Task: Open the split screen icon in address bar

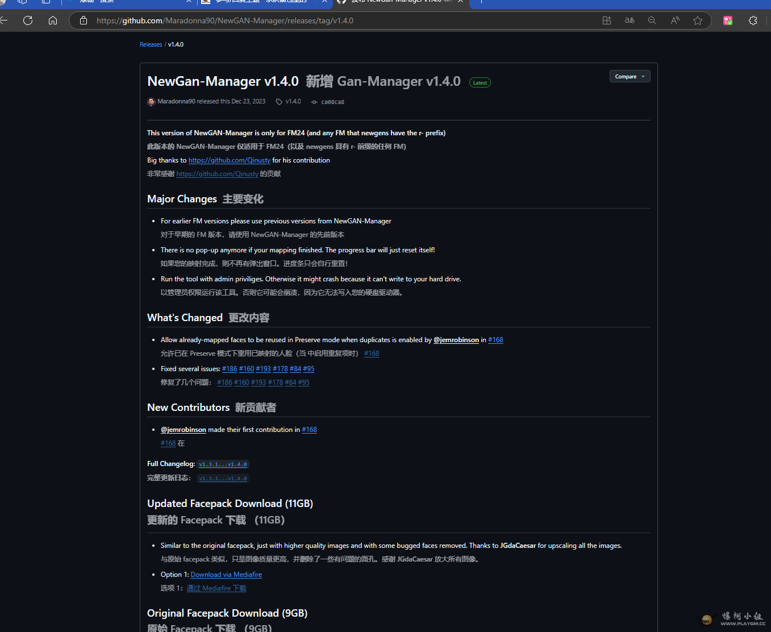Action: 607,20
